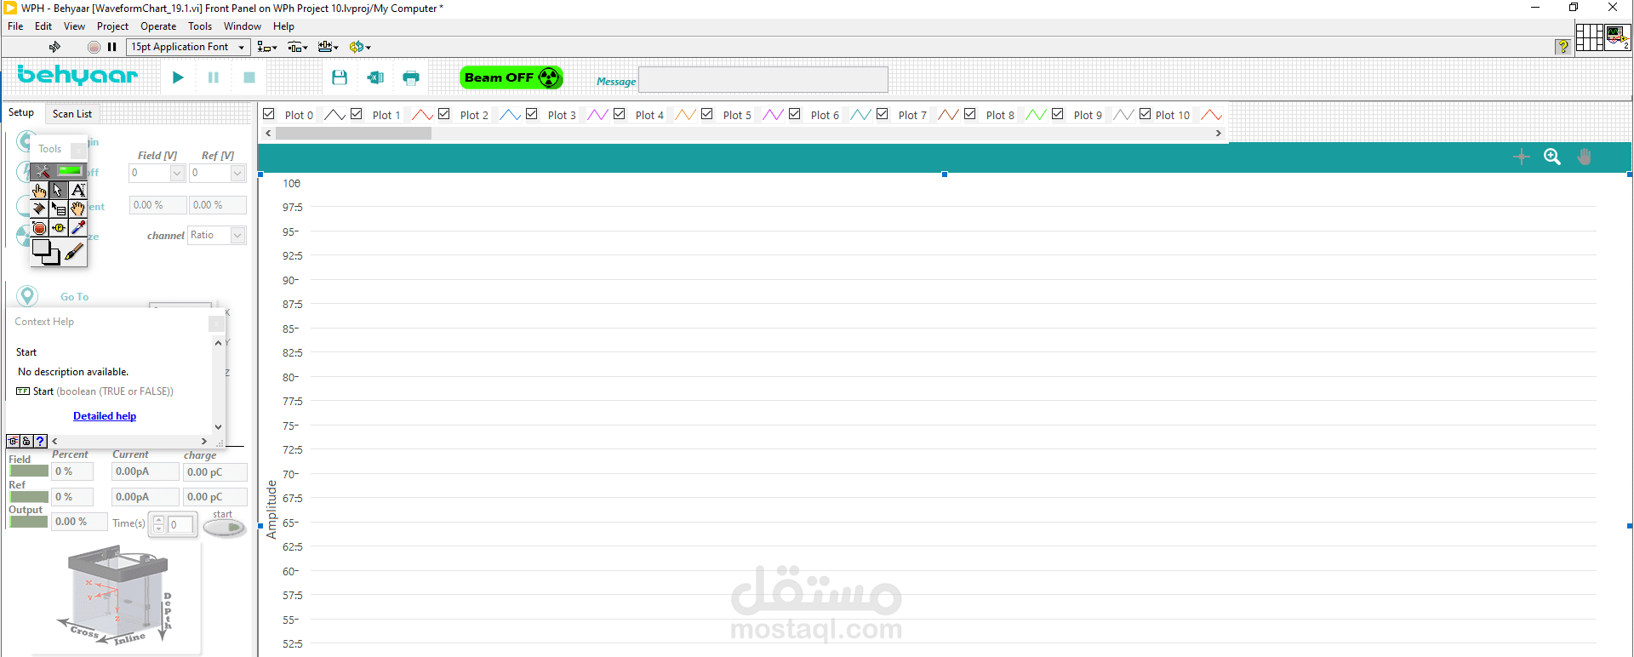This screenshot has height=657, width=1634.
Task: Select the Scroll Window hand tool
Action: point(77,209)
